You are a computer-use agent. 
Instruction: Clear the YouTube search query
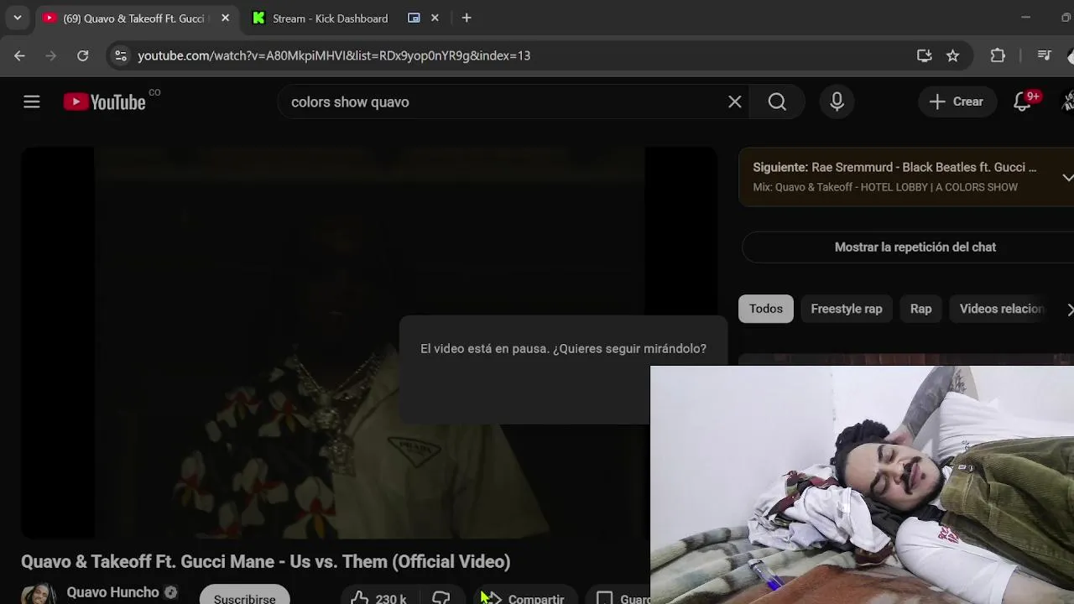tap(734, 102)
